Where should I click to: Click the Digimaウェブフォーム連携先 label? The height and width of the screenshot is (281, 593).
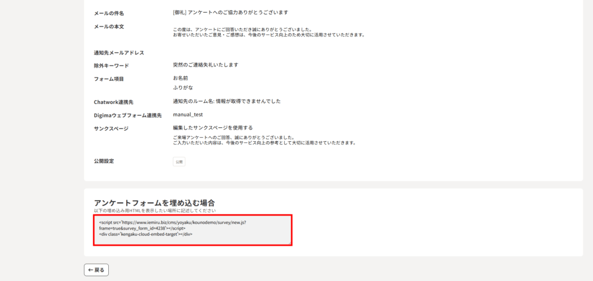(127, 116)
